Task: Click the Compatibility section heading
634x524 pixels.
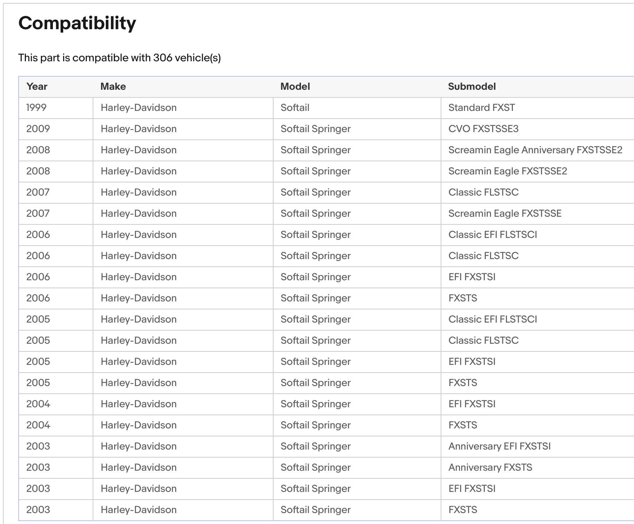Action: click(x=77, y=23)
